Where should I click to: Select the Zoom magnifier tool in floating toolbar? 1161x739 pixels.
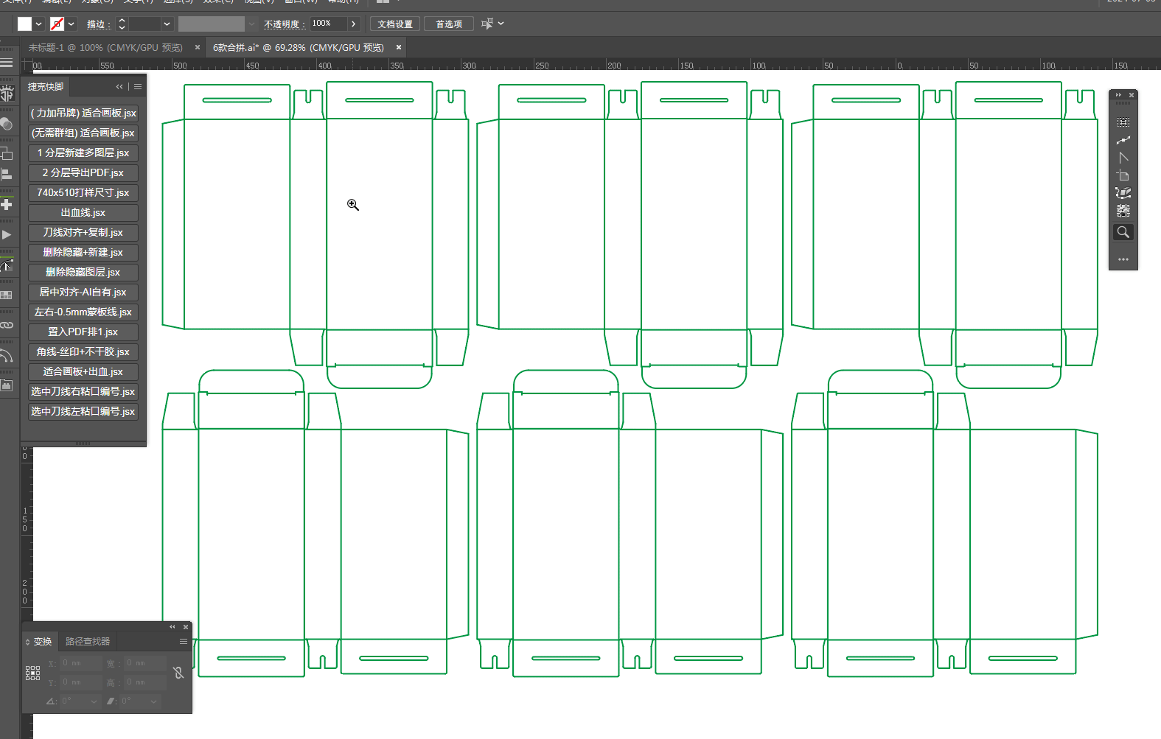coord(1123,232)
